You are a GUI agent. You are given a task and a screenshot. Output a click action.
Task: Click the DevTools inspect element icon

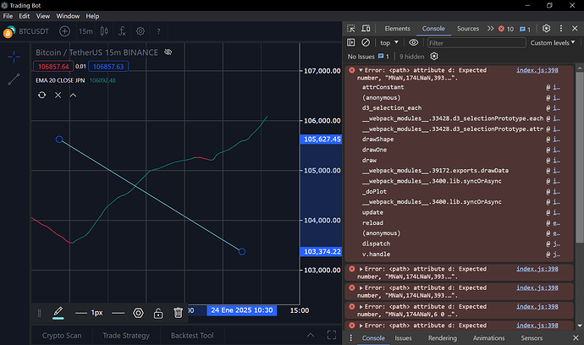click(351, 29)
